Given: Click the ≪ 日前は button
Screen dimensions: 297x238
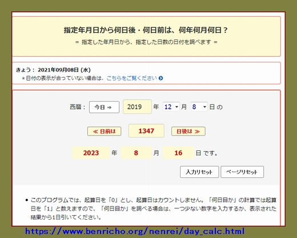Looking at the screenshot, I should click(104, 131).
